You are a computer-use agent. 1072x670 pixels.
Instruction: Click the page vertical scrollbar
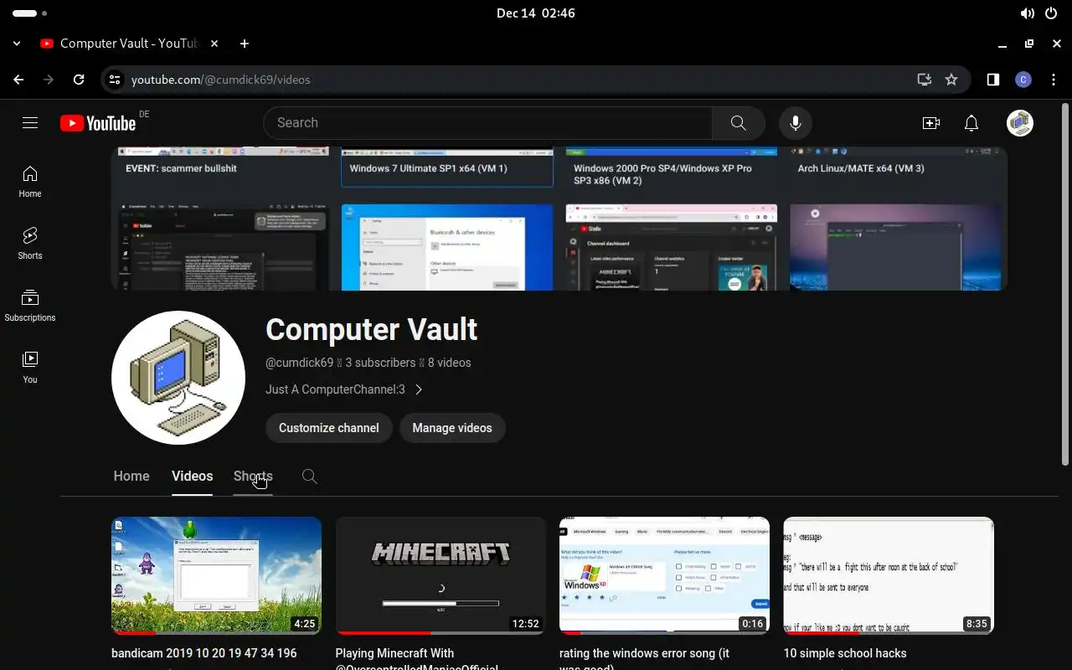(1065, 285)
